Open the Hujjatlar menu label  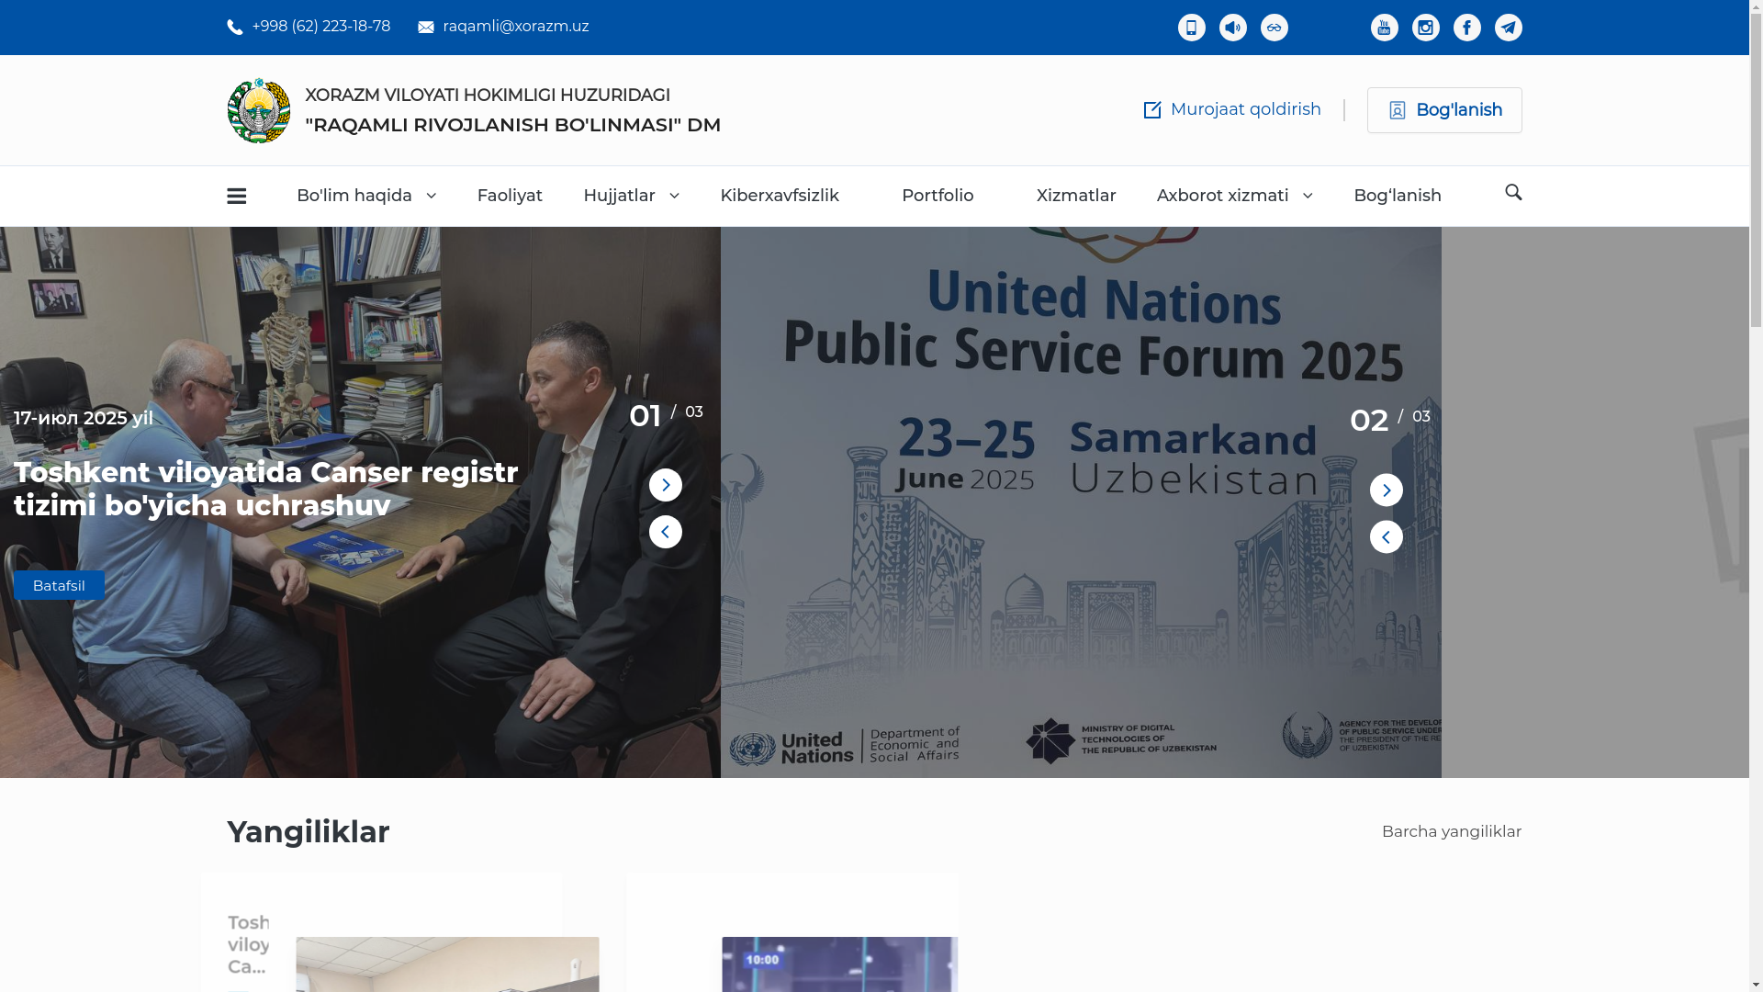tap(619, 196)
